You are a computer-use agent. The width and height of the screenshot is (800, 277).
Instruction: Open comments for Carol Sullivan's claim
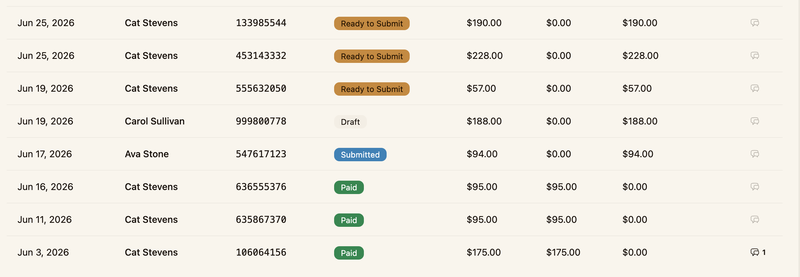point(755,121)
